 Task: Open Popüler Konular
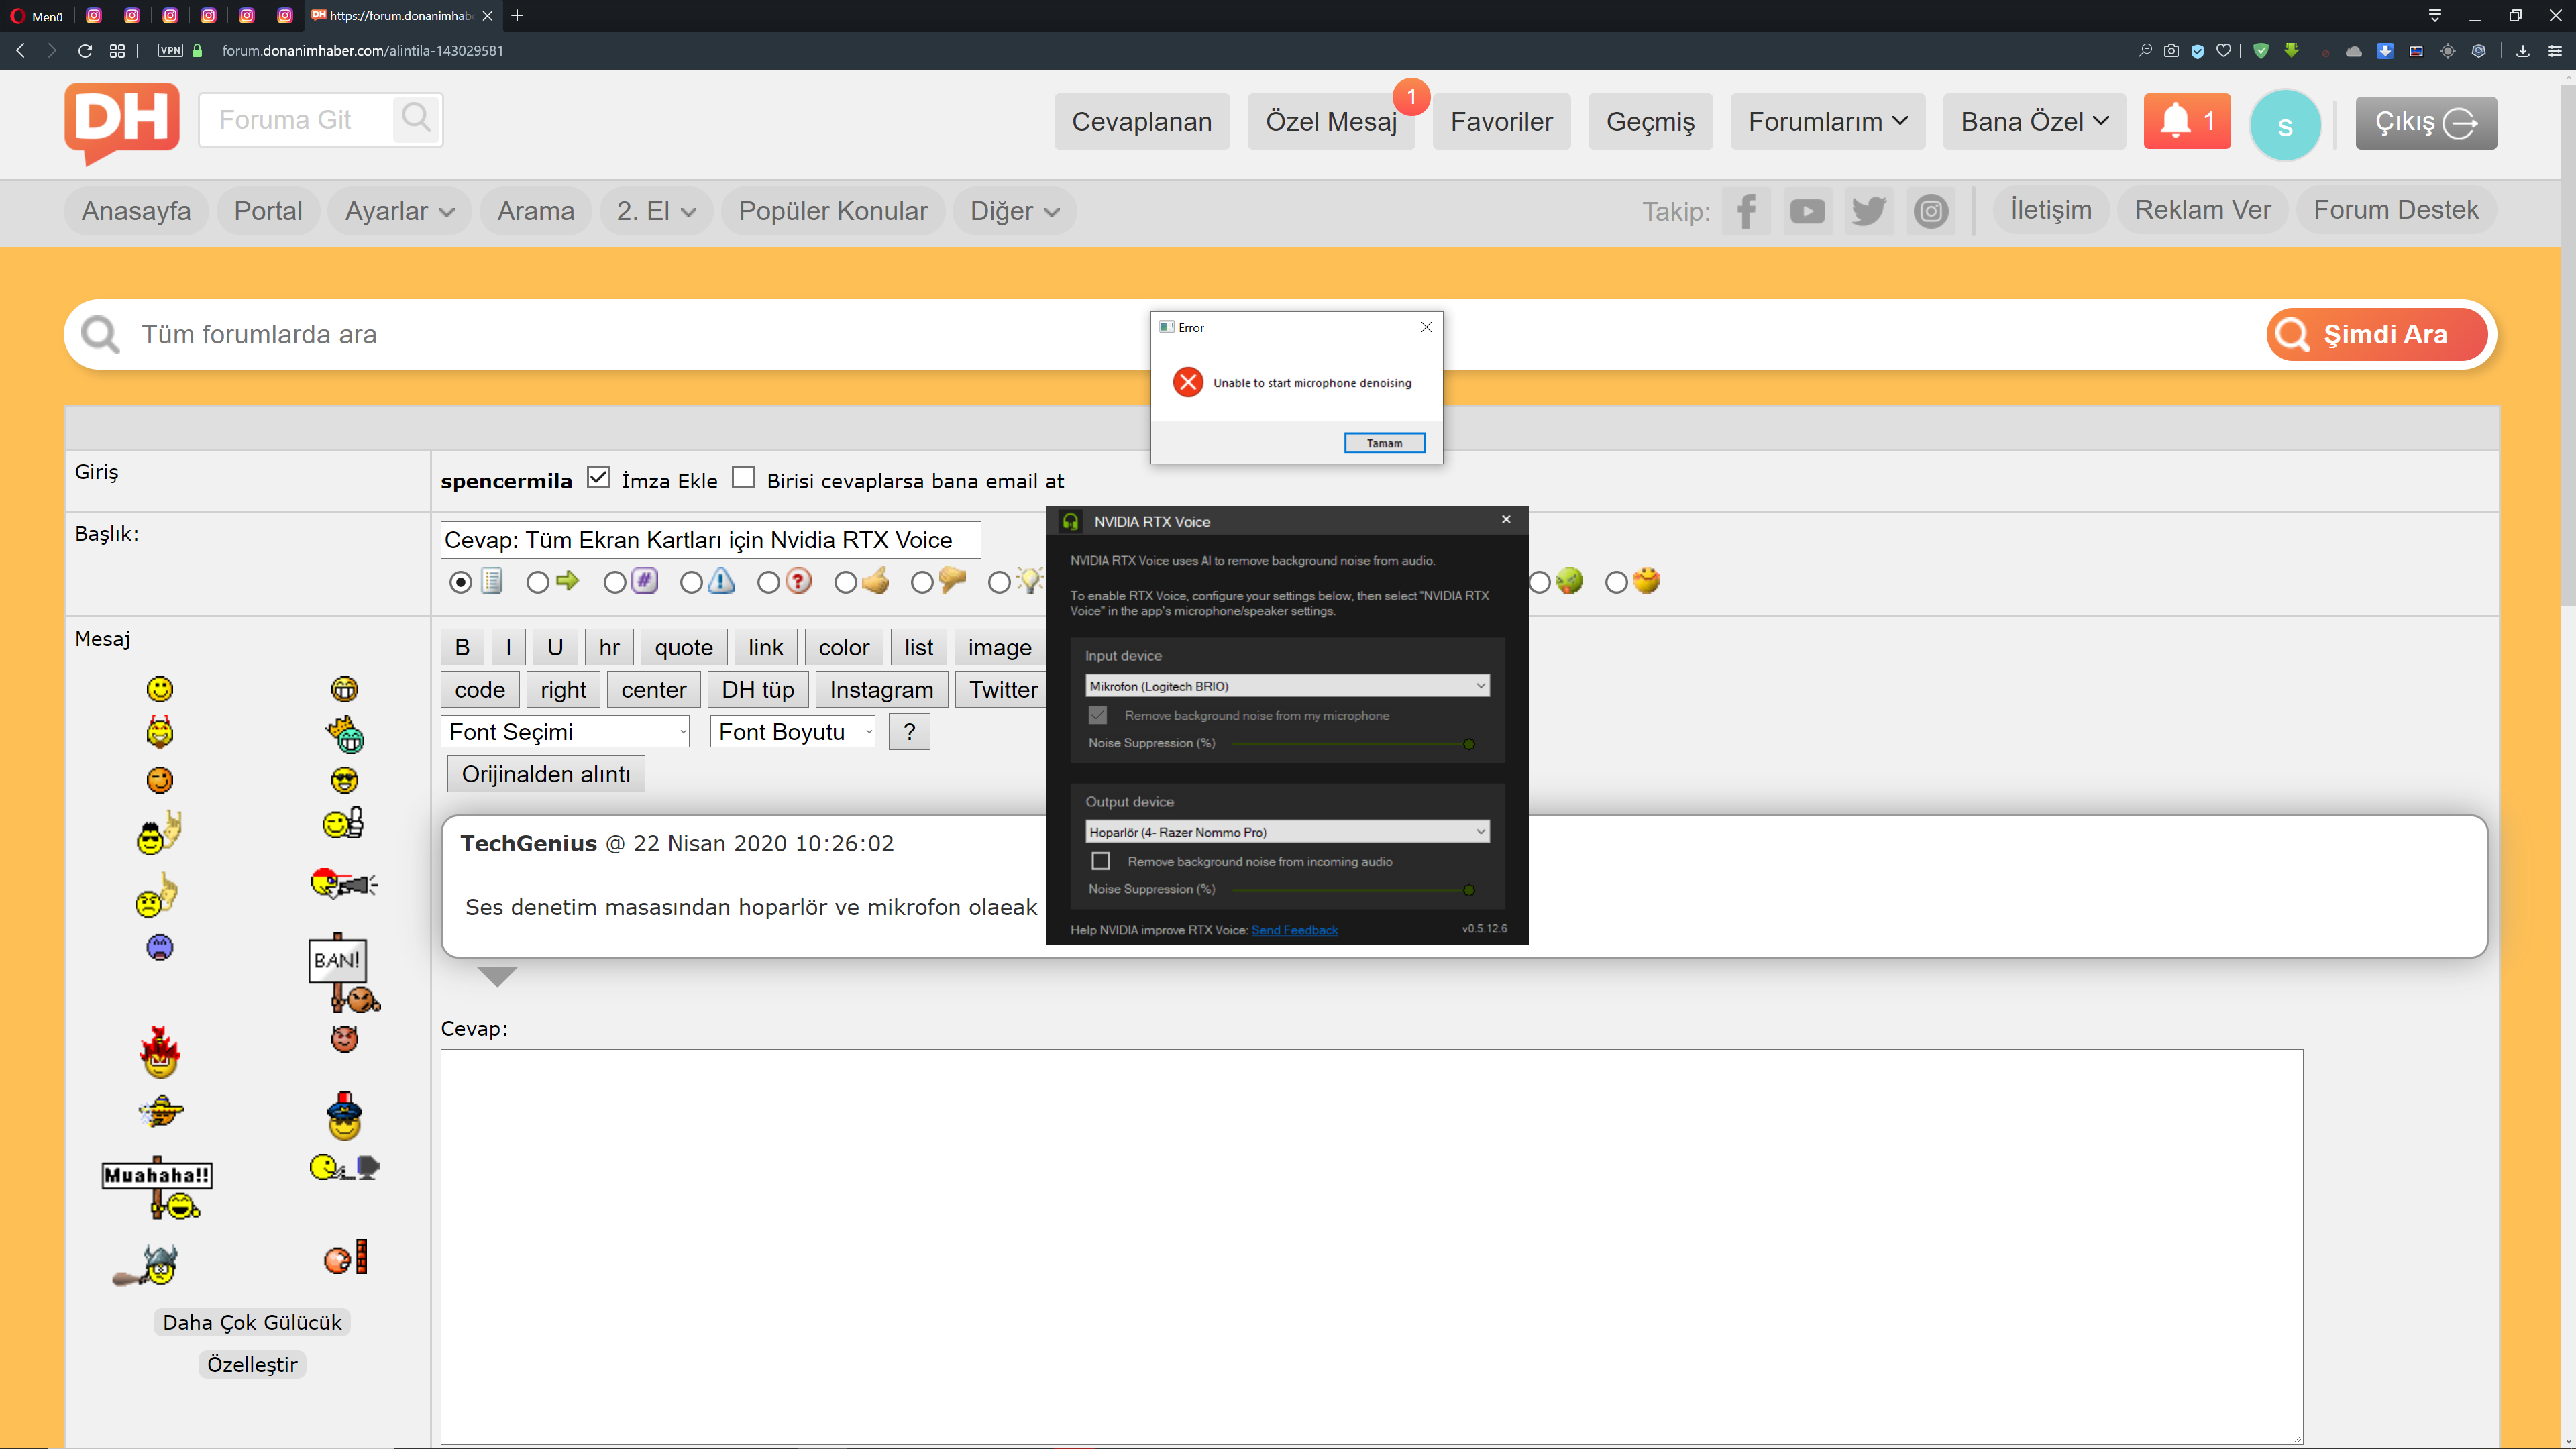click(833, 211)
